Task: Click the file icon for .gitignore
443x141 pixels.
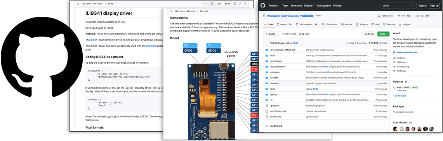Action: [x=267, y=106]
